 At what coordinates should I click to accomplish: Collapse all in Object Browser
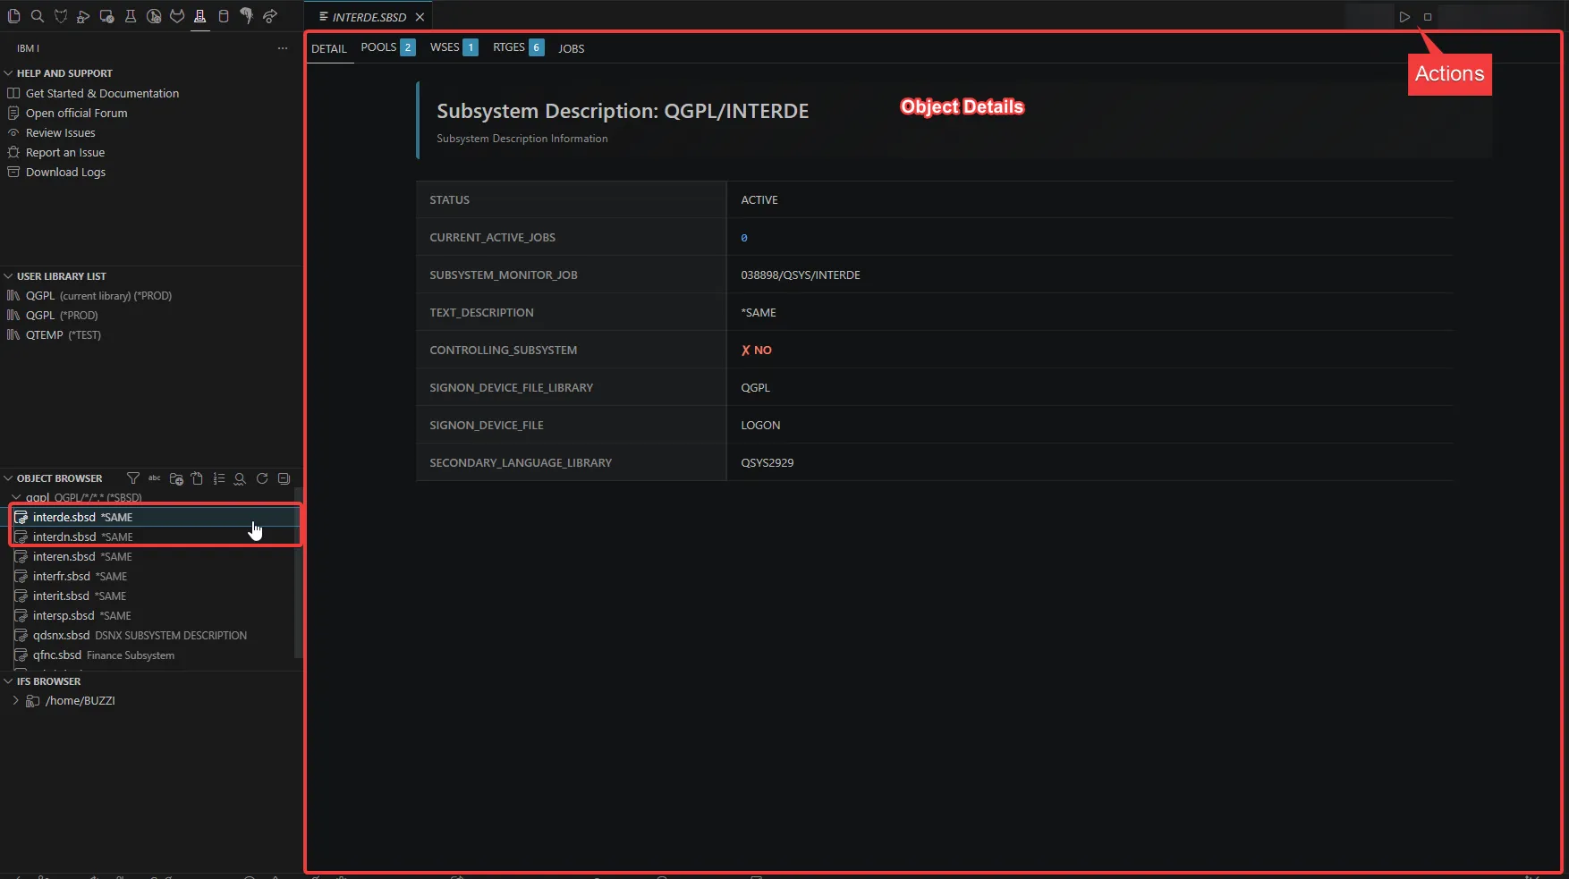(284, 478)
